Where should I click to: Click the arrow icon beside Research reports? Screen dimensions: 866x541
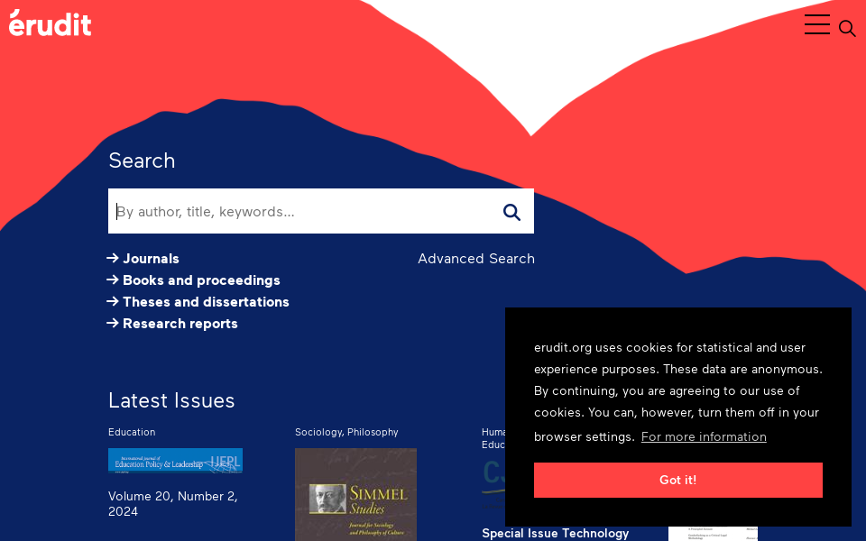(113, 323)
